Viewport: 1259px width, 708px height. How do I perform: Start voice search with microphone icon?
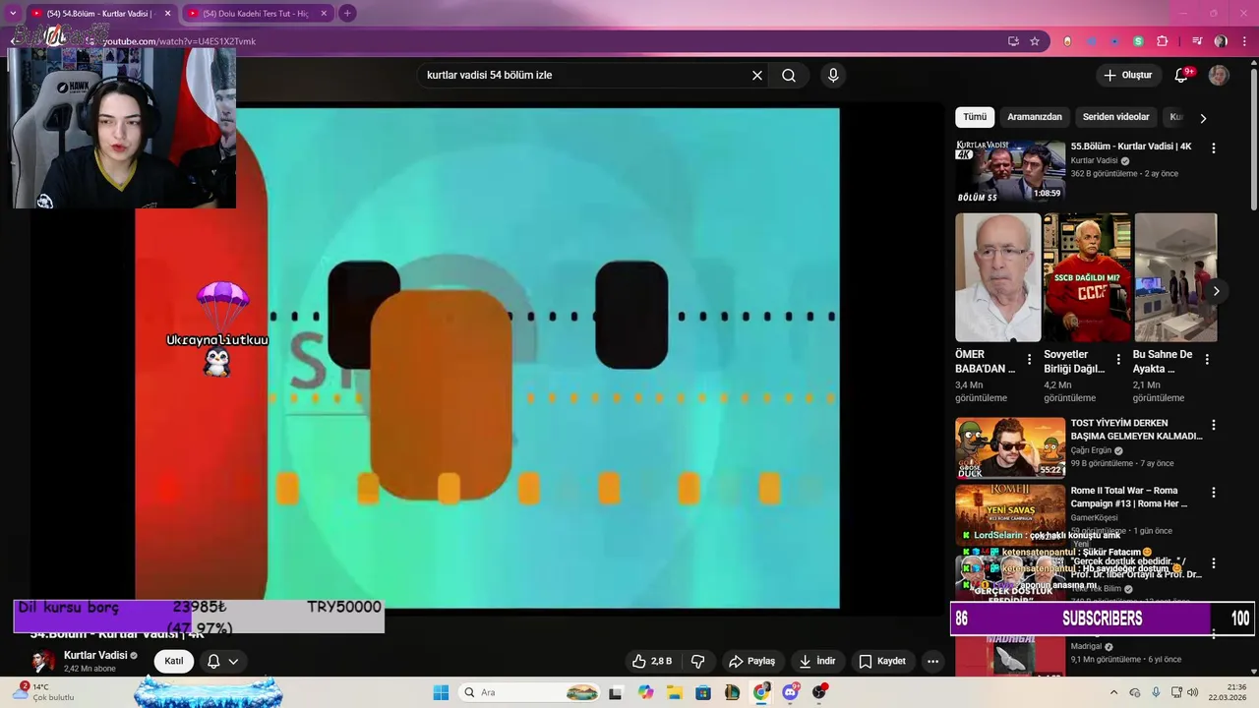tap(833, 75)
